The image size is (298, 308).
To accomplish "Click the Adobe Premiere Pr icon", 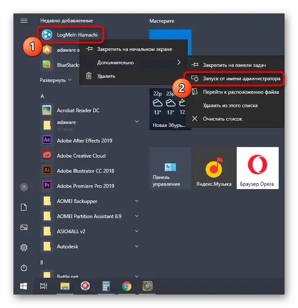I will click(47, 185).
